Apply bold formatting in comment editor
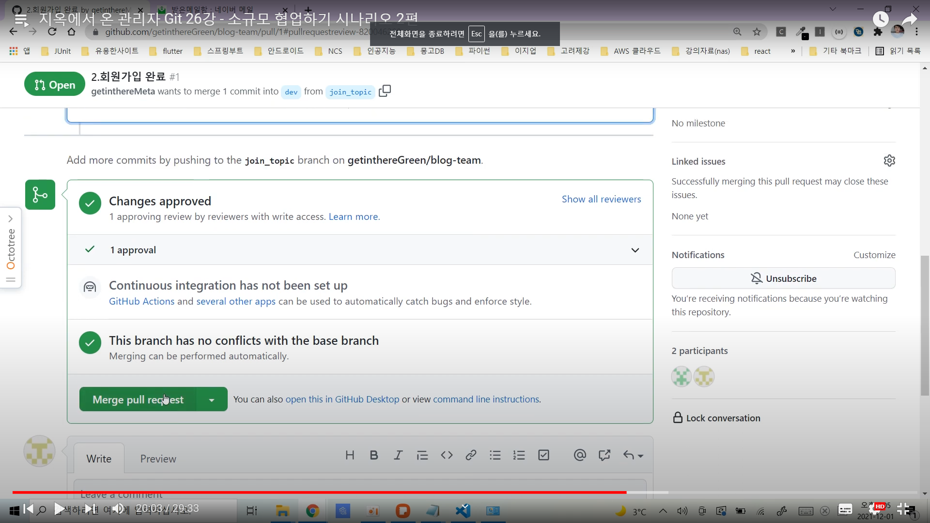The width and height of the screenshot is (930, 523). point(374,455)
